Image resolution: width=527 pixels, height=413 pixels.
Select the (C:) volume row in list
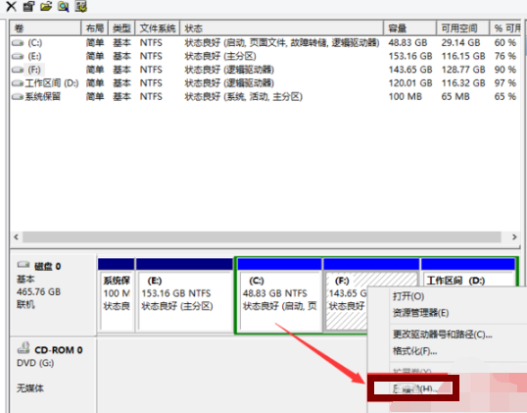coord(264,43)
